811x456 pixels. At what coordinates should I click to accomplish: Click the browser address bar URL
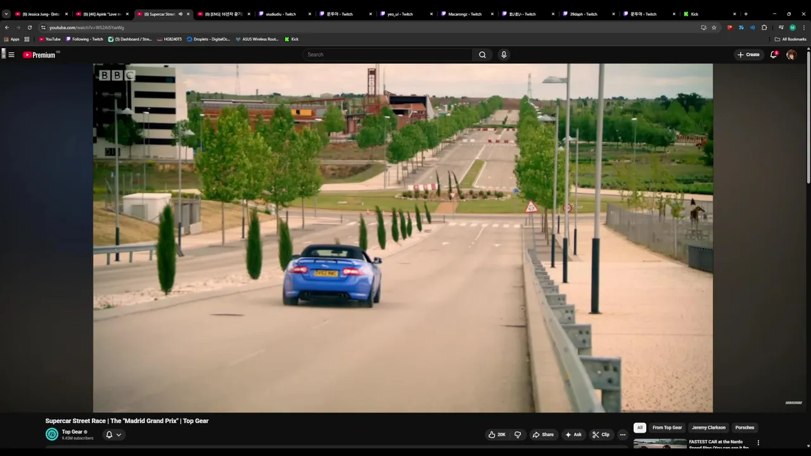click(x=87, y=27)
